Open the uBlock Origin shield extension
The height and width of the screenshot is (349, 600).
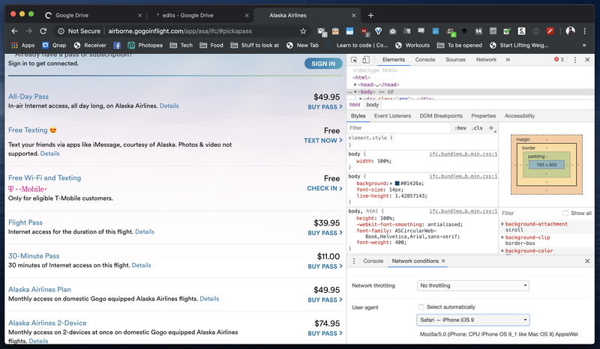pos(364,31)
